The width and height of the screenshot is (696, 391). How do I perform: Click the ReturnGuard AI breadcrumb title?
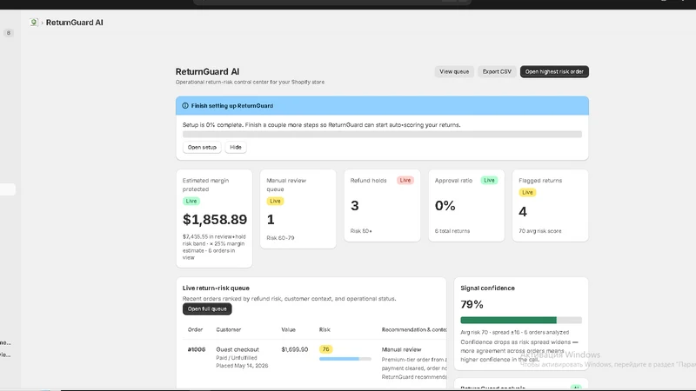click(75, 23)
